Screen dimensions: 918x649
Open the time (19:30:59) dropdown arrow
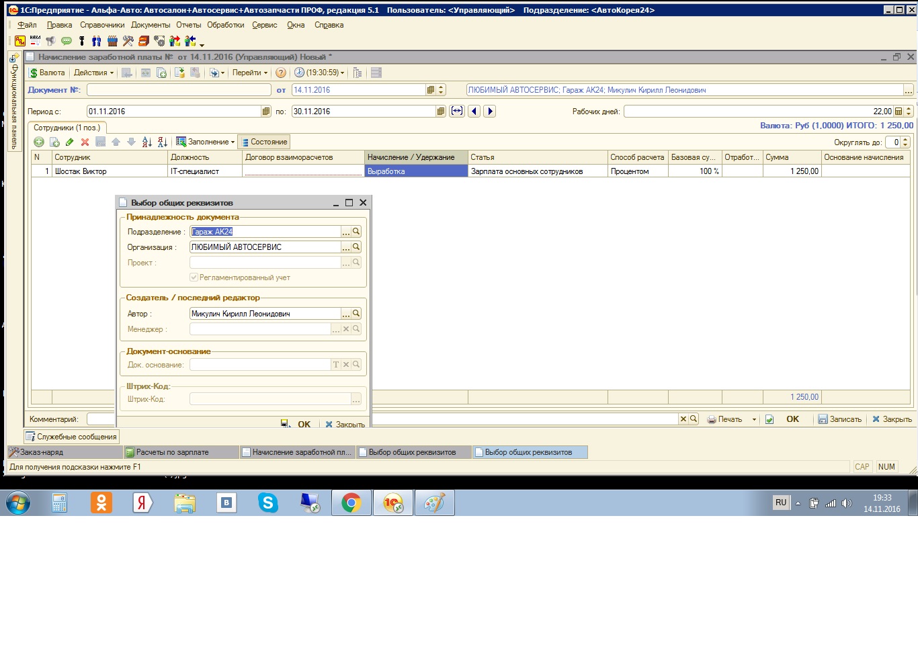343,73
